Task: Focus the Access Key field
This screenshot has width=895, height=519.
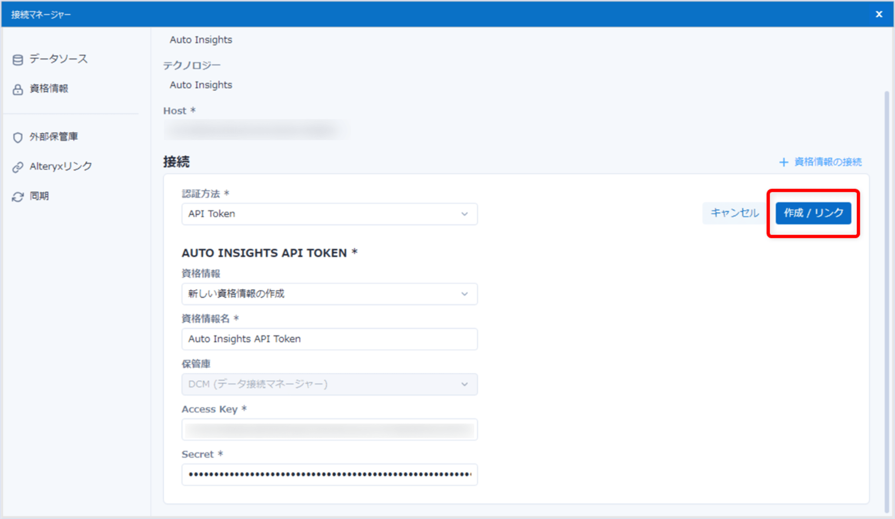Action: tap(329, 430)
